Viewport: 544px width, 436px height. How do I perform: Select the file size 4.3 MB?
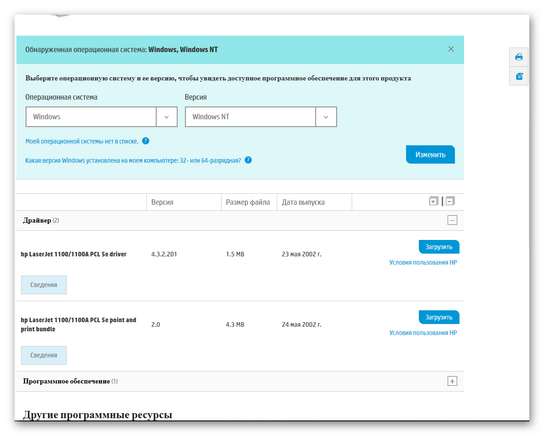click(x=235, y=324)
